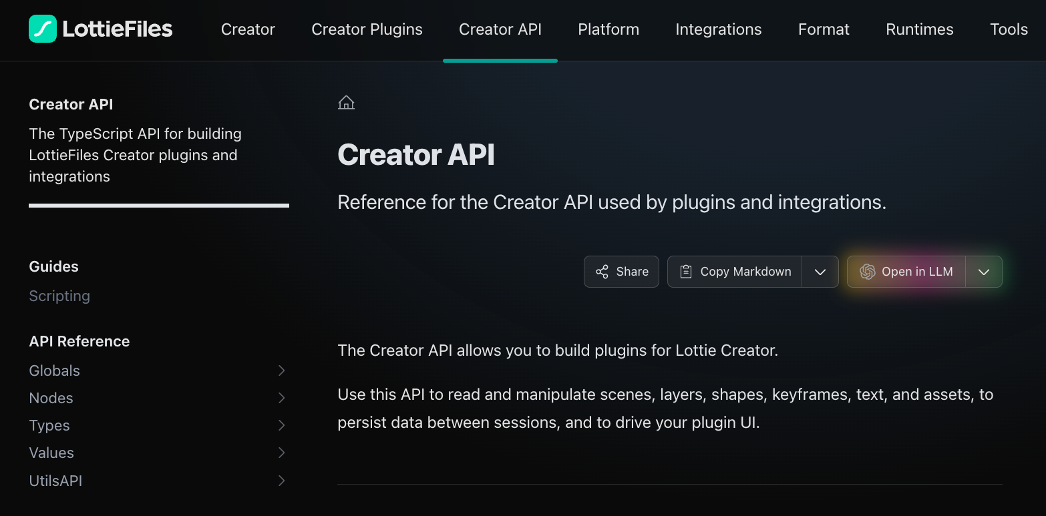Click the Copy Markdown button
The width and height of the screenshot is (1046, 516).
coord(735,272)
